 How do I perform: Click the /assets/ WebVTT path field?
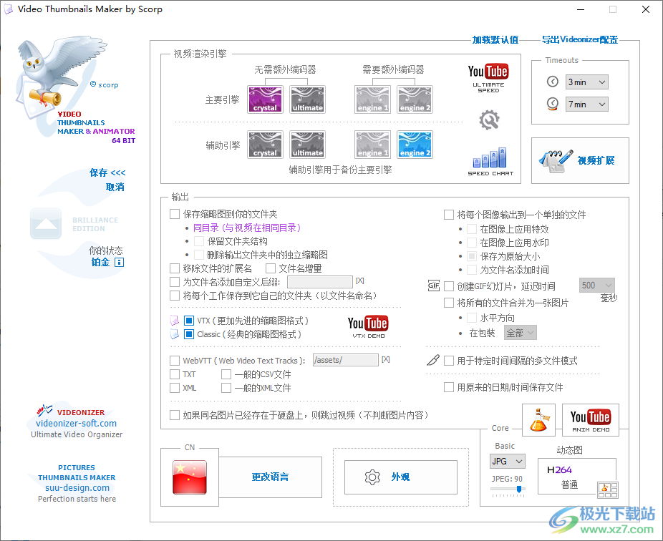point(345,360)
